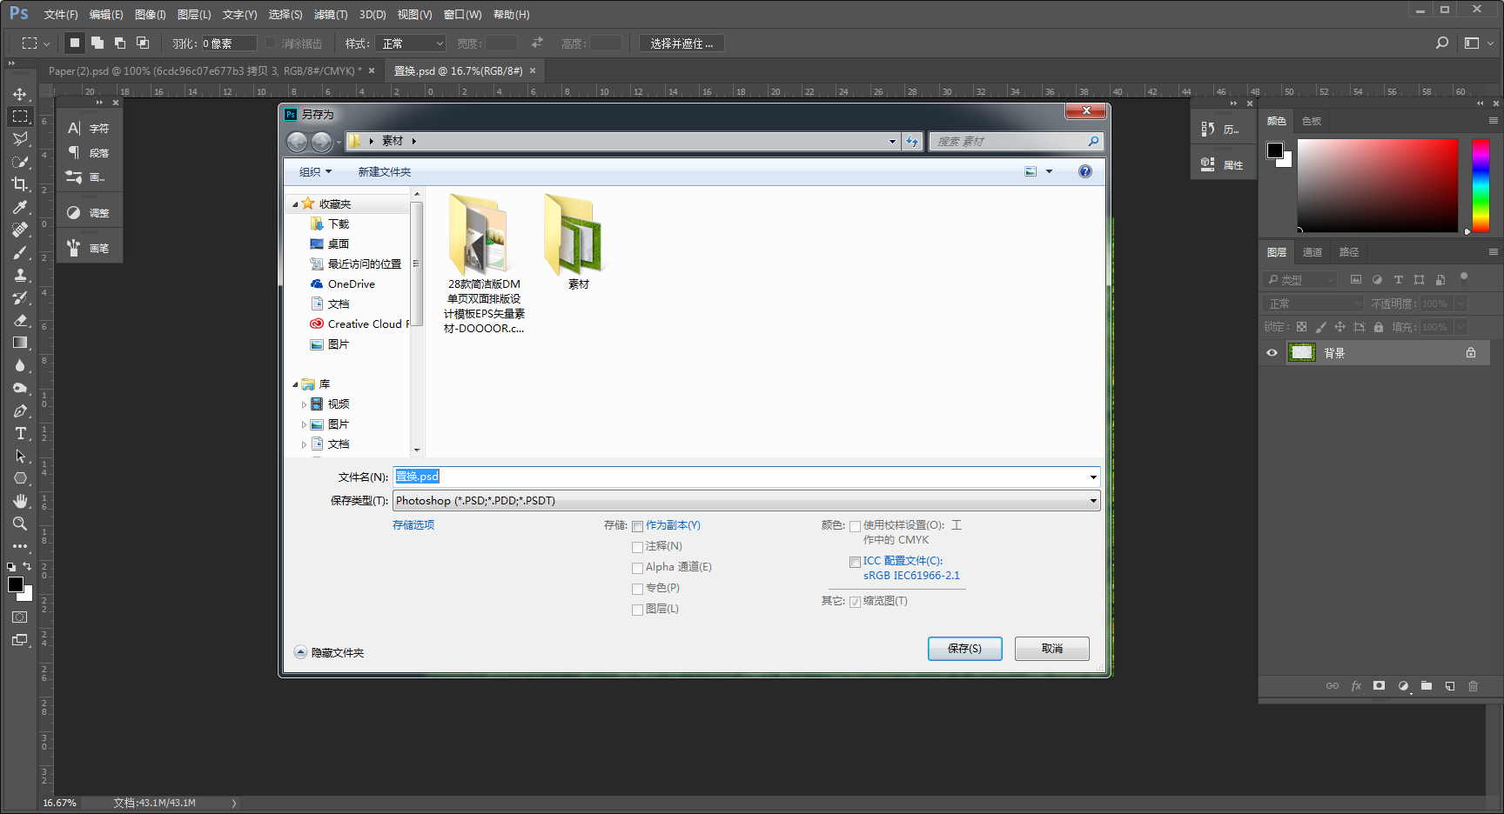
Task: Select the Hand tool
Action: [20, 501]
